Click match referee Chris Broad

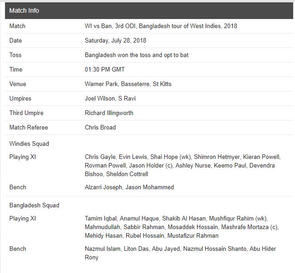tap(100, 128)
